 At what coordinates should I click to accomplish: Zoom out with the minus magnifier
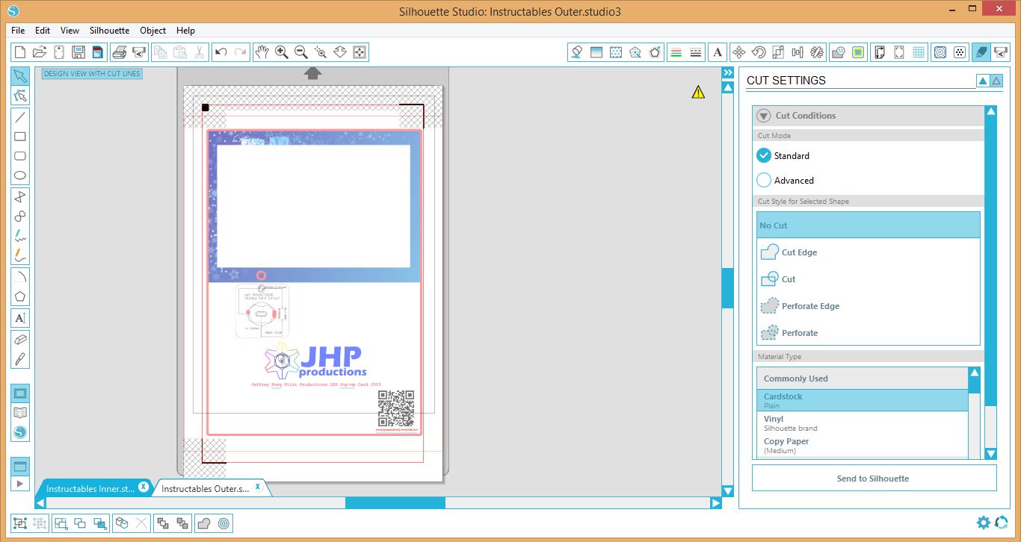pyautogui.click(x=301, y=52)
